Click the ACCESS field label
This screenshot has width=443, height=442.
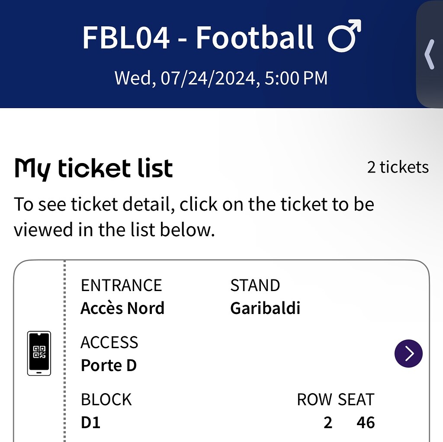(x=109, y=343)
